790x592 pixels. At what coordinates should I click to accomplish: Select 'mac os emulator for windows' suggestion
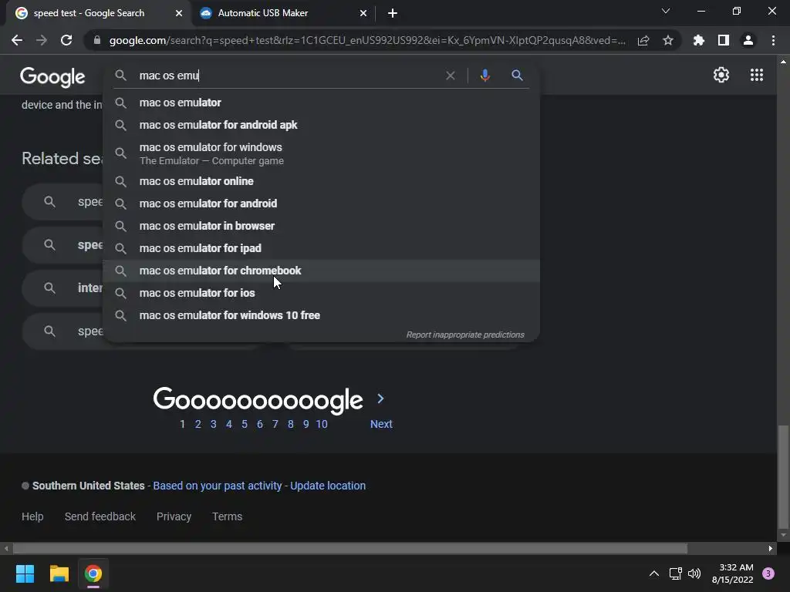(x=322, y=153)
